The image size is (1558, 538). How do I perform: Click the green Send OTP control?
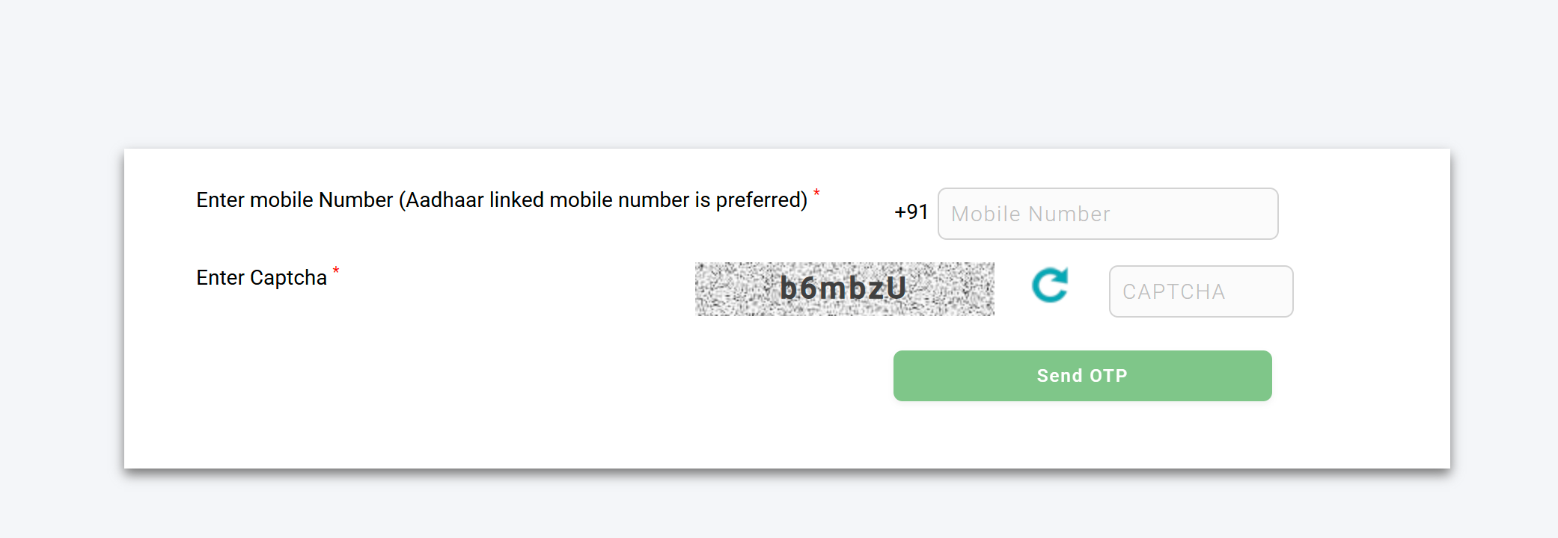pos(1081,375)
